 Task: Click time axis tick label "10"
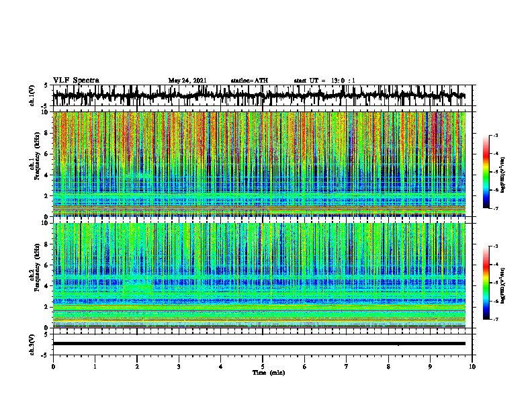(472, 367)
